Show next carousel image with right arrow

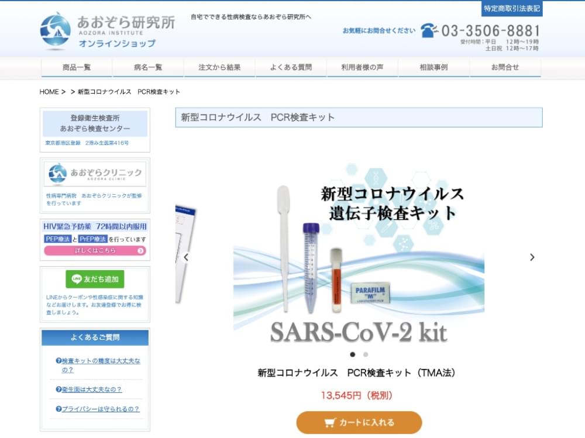click(532, 257)
